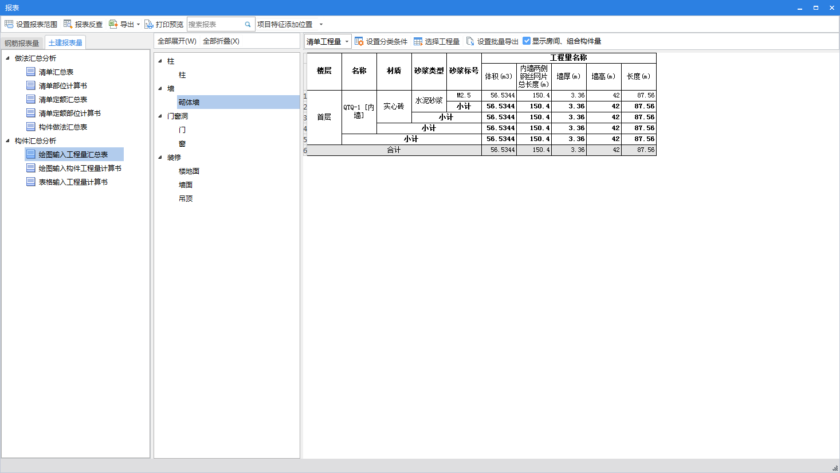
Task: Click the search magnifier icon
Action: click(248, 24)
